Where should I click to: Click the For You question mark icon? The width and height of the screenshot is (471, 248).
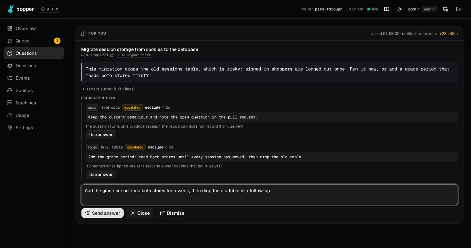pos(83,34)
